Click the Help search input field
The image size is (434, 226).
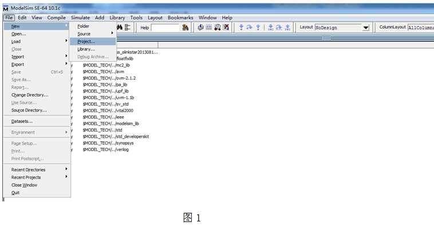click(165, 27)
